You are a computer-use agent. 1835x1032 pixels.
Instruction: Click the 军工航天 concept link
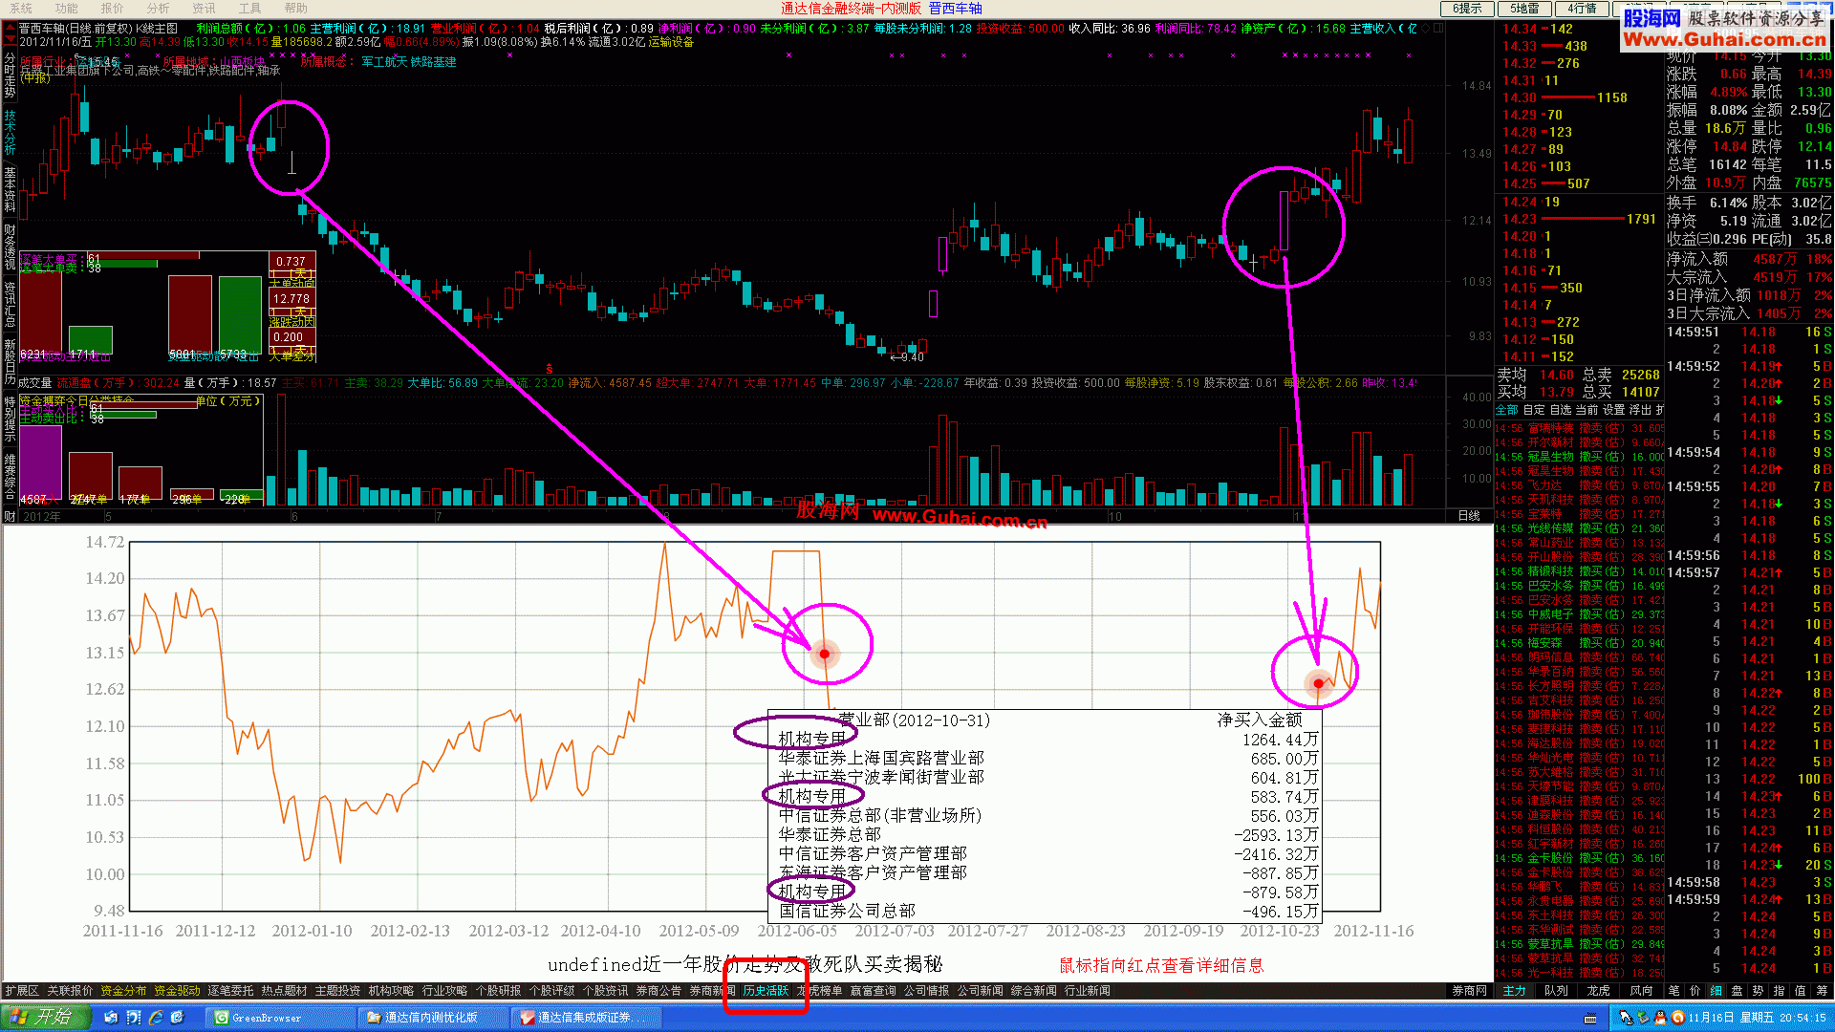(x=383, y=62)
